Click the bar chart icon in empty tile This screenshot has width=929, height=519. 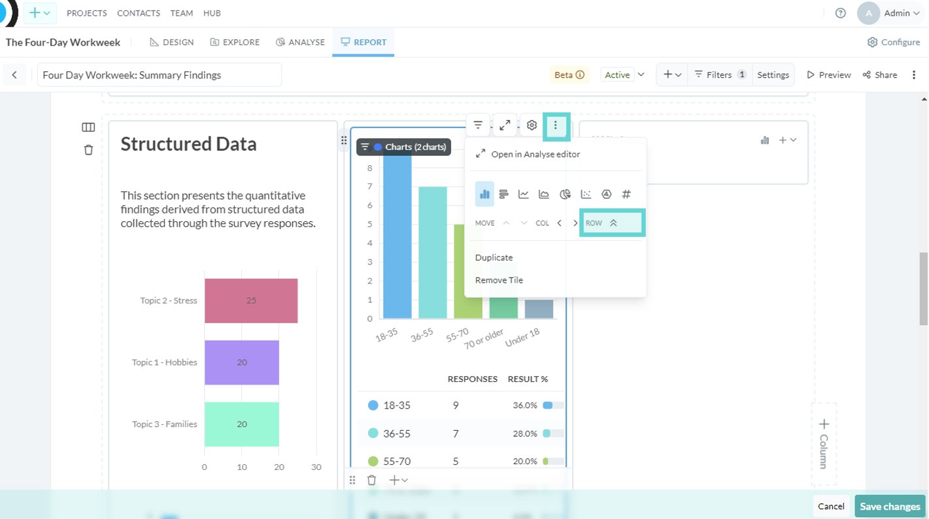tap(765, 140)
